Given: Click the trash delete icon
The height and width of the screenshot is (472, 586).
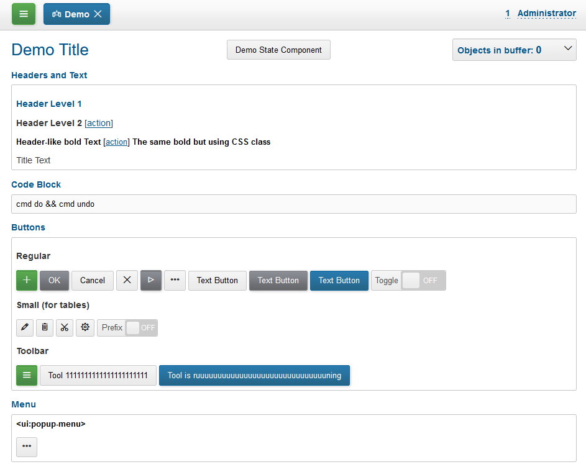Looking at the screenshot, I should 45,327.
